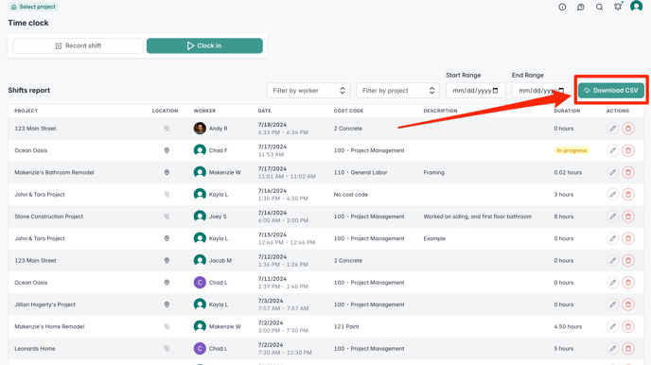Image resolution: width=651 pixels, height=365 pixels.
Task: Open the chat messages icon
Action: pyautogui.click(x=581, y=7)
